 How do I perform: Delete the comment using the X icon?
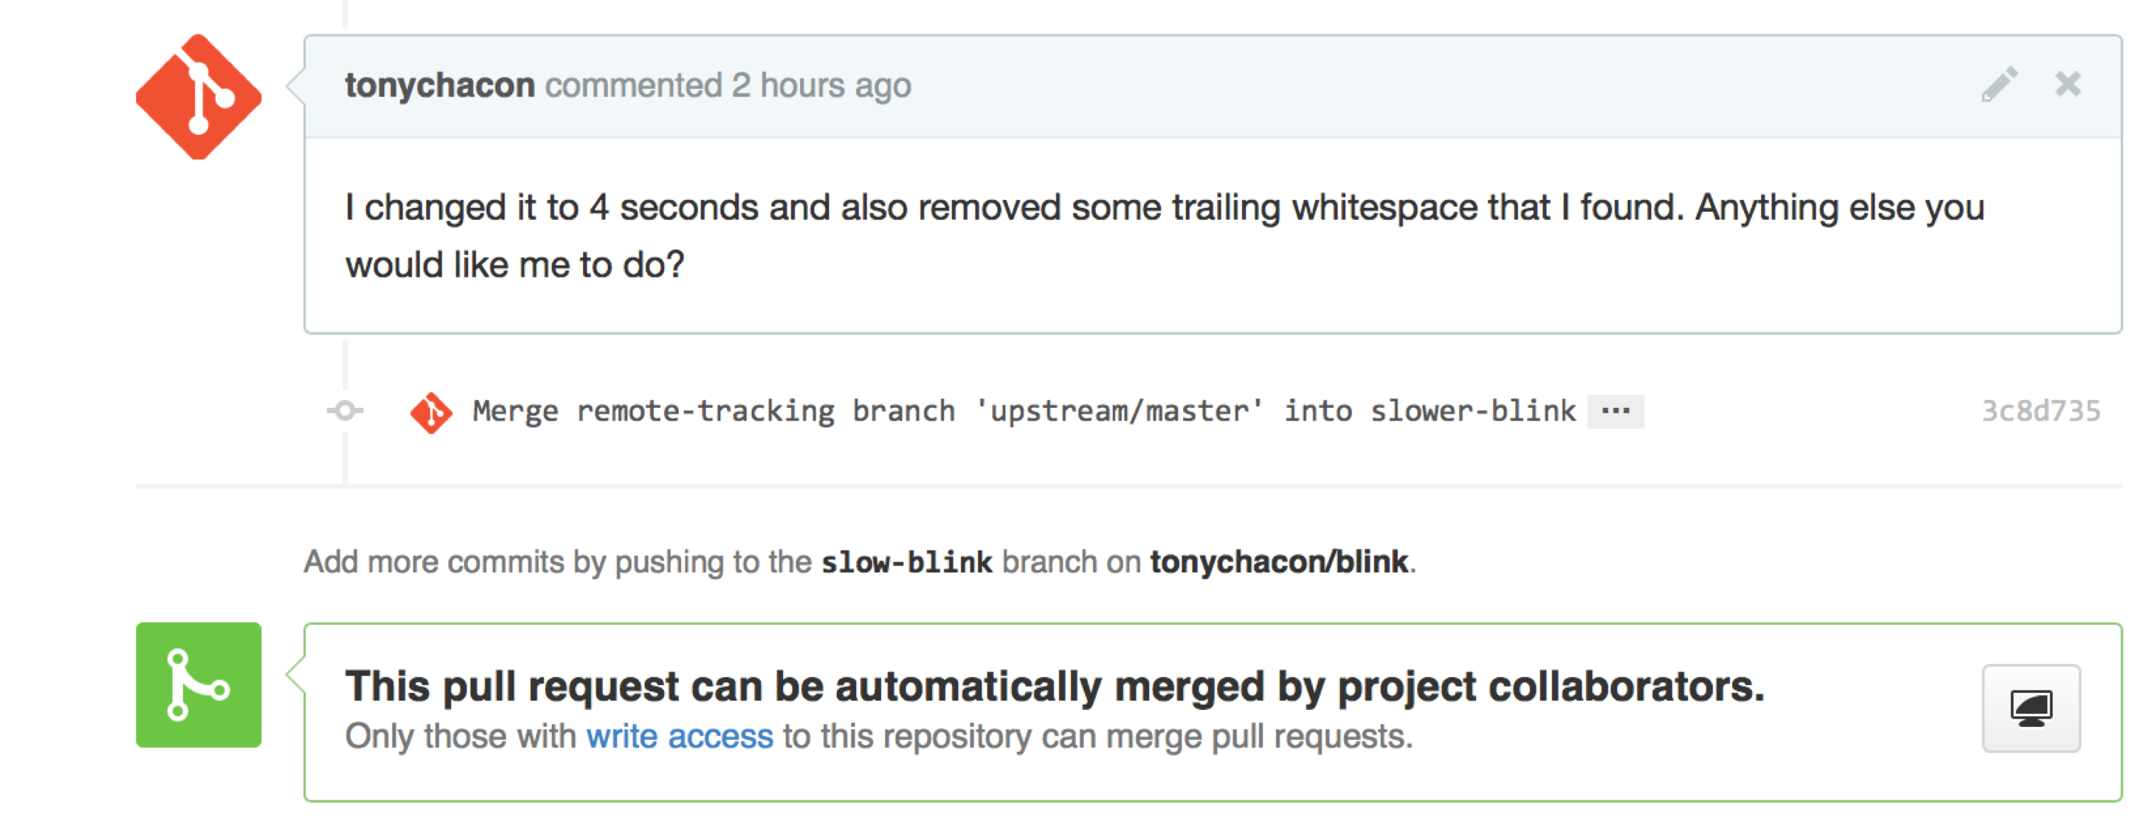point(2068,84)
